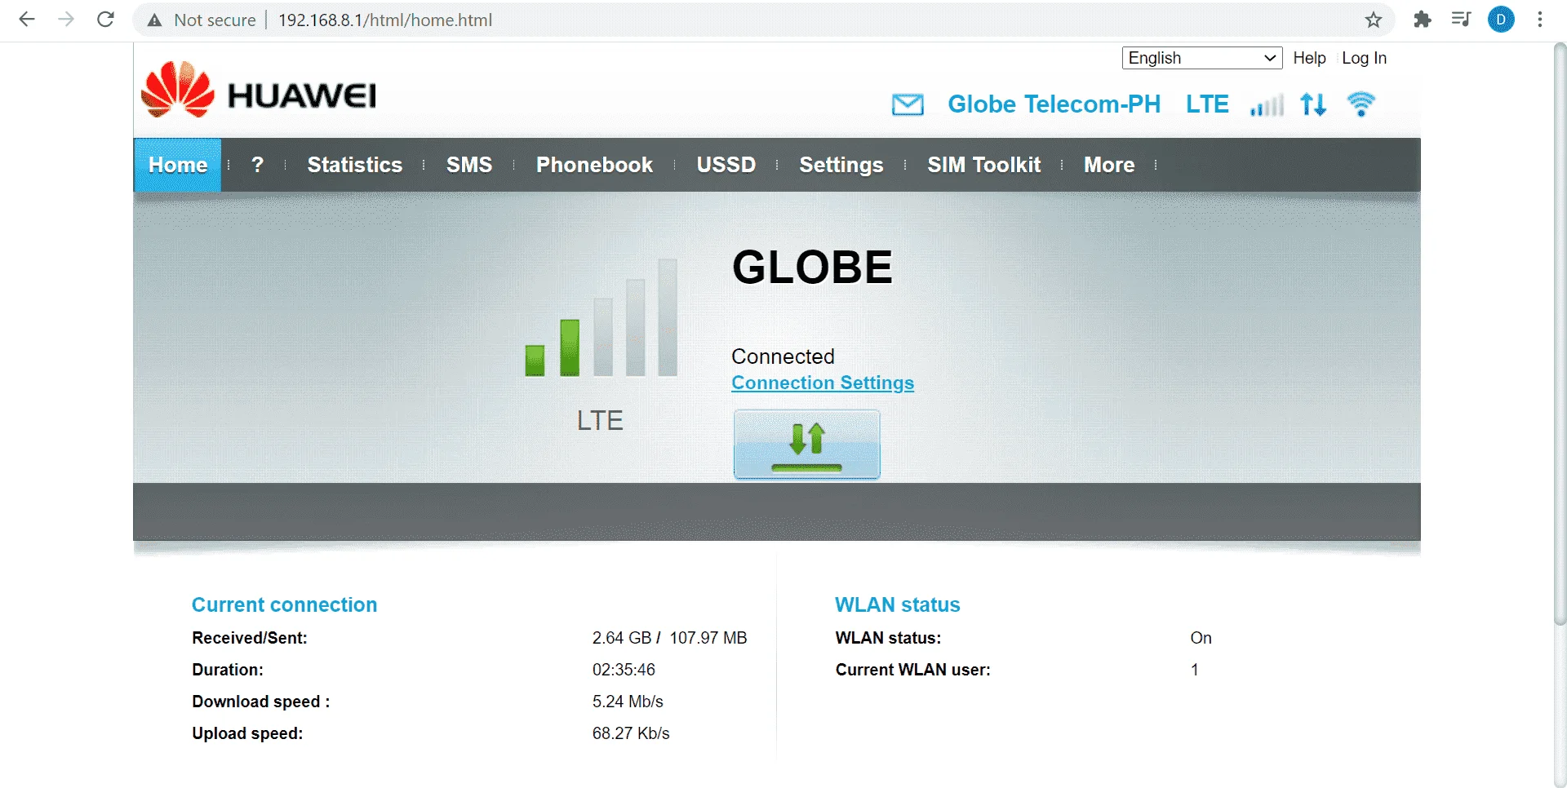Click the Globe Telecom-PH operator name

(1054, 104)
